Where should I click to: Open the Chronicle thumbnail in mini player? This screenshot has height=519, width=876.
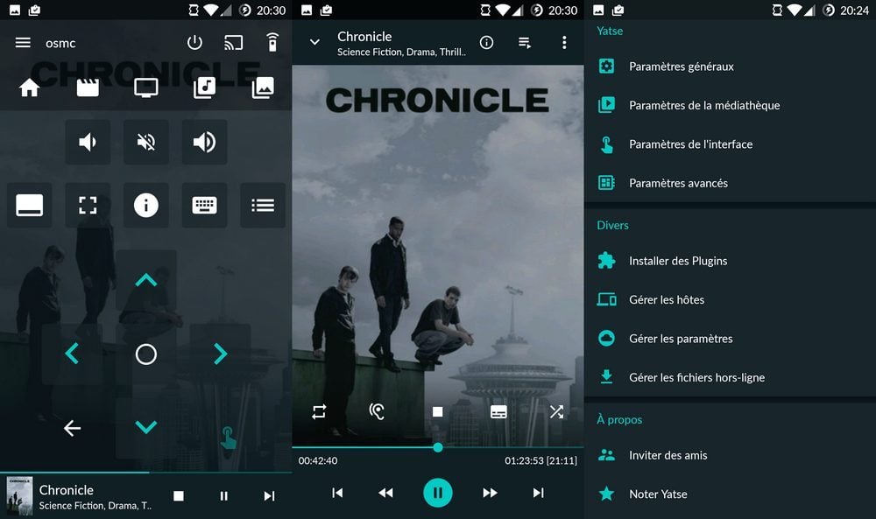[19, 495]
